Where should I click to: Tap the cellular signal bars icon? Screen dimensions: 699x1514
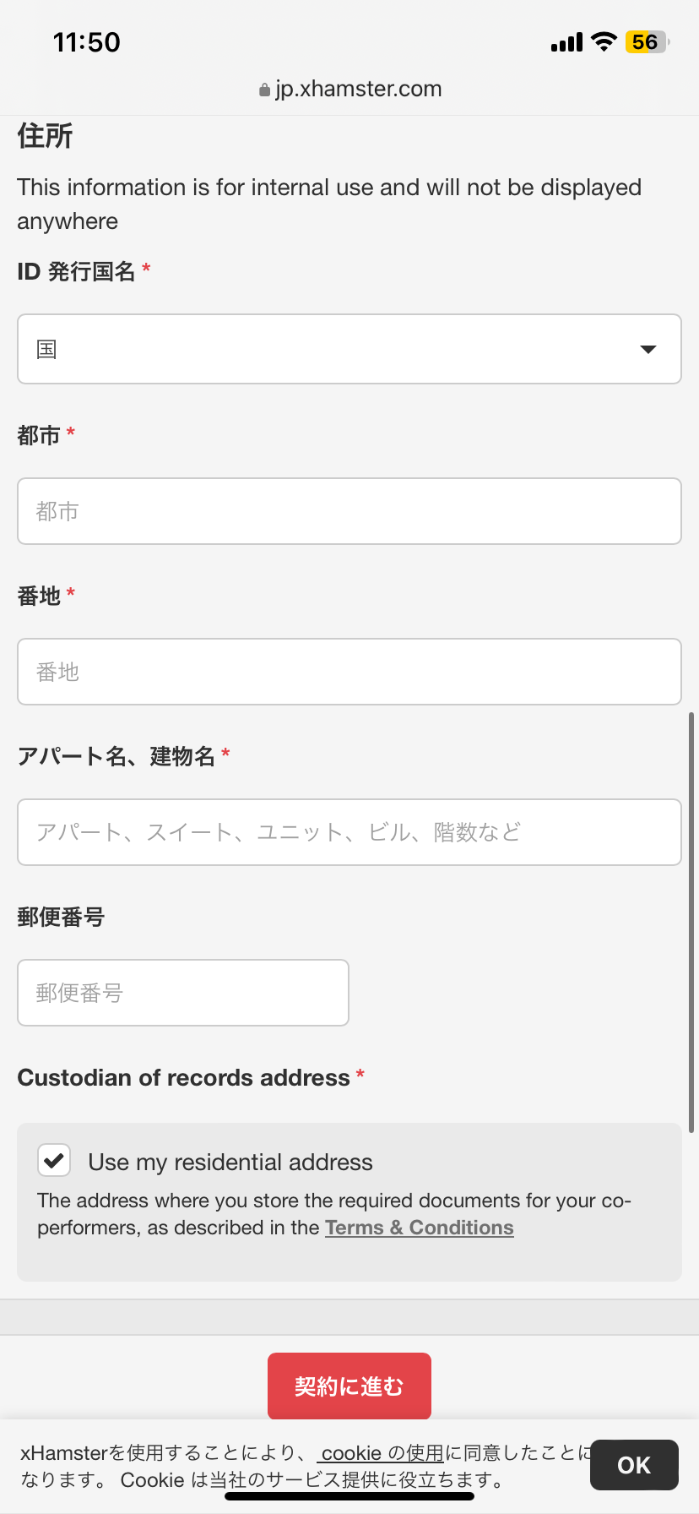(566, 42)
